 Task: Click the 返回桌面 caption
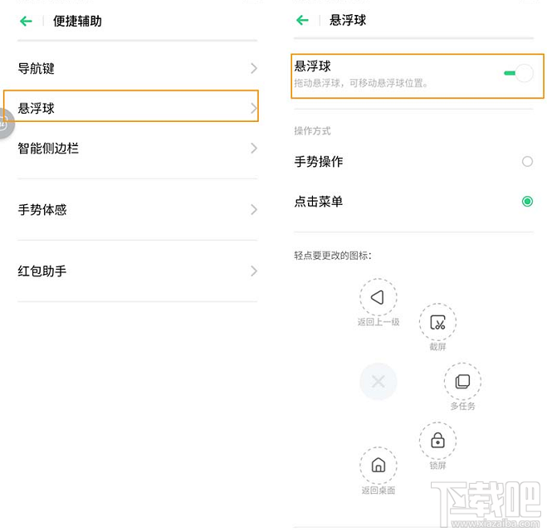click(x=379, y=491)
